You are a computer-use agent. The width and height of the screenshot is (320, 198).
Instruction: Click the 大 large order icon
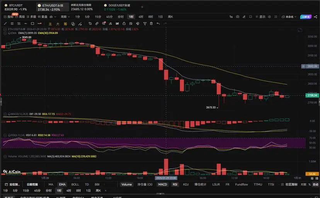coord(58,24)
